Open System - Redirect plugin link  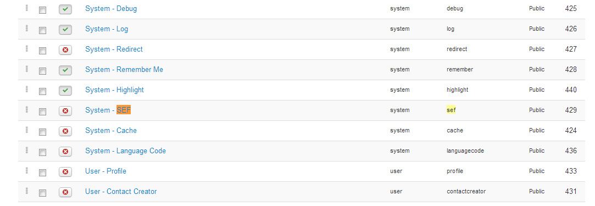(x=114, y=49)
